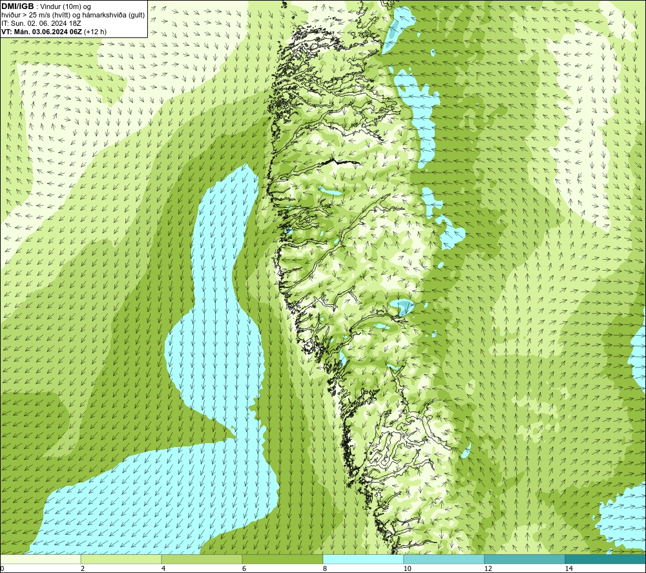
Task: Click the darkest teal swatch above 14 m/s
Action: click(606, 559)
